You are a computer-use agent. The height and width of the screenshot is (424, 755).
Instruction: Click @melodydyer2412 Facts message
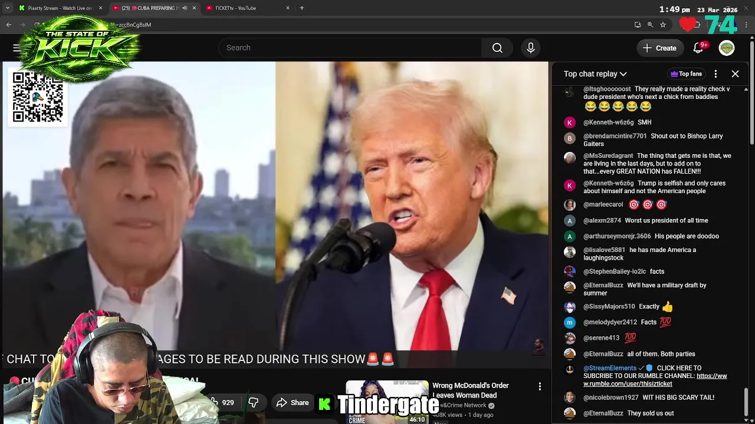(649, 323)
